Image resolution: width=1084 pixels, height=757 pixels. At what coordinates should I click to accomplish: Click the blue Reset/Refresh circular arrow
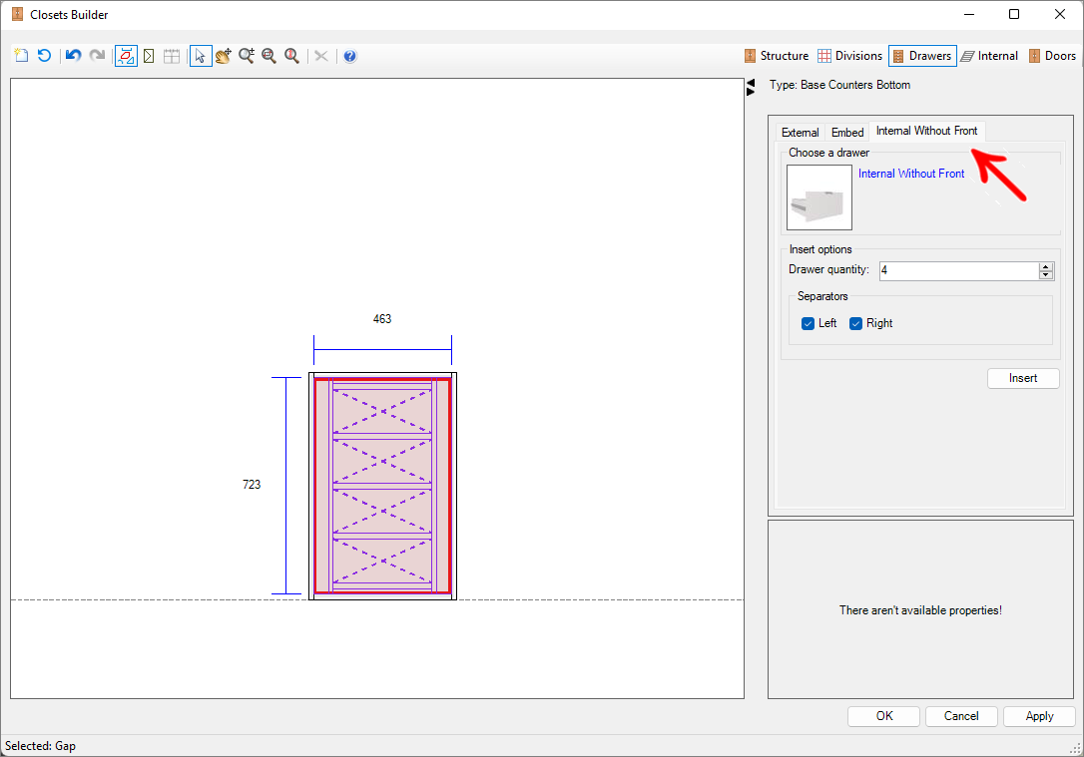(44, 56)
